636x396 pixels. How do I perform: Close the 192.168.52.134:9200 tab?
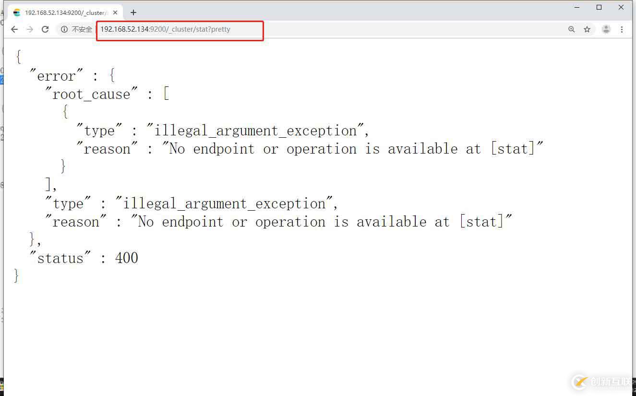(x=115, y=12)
